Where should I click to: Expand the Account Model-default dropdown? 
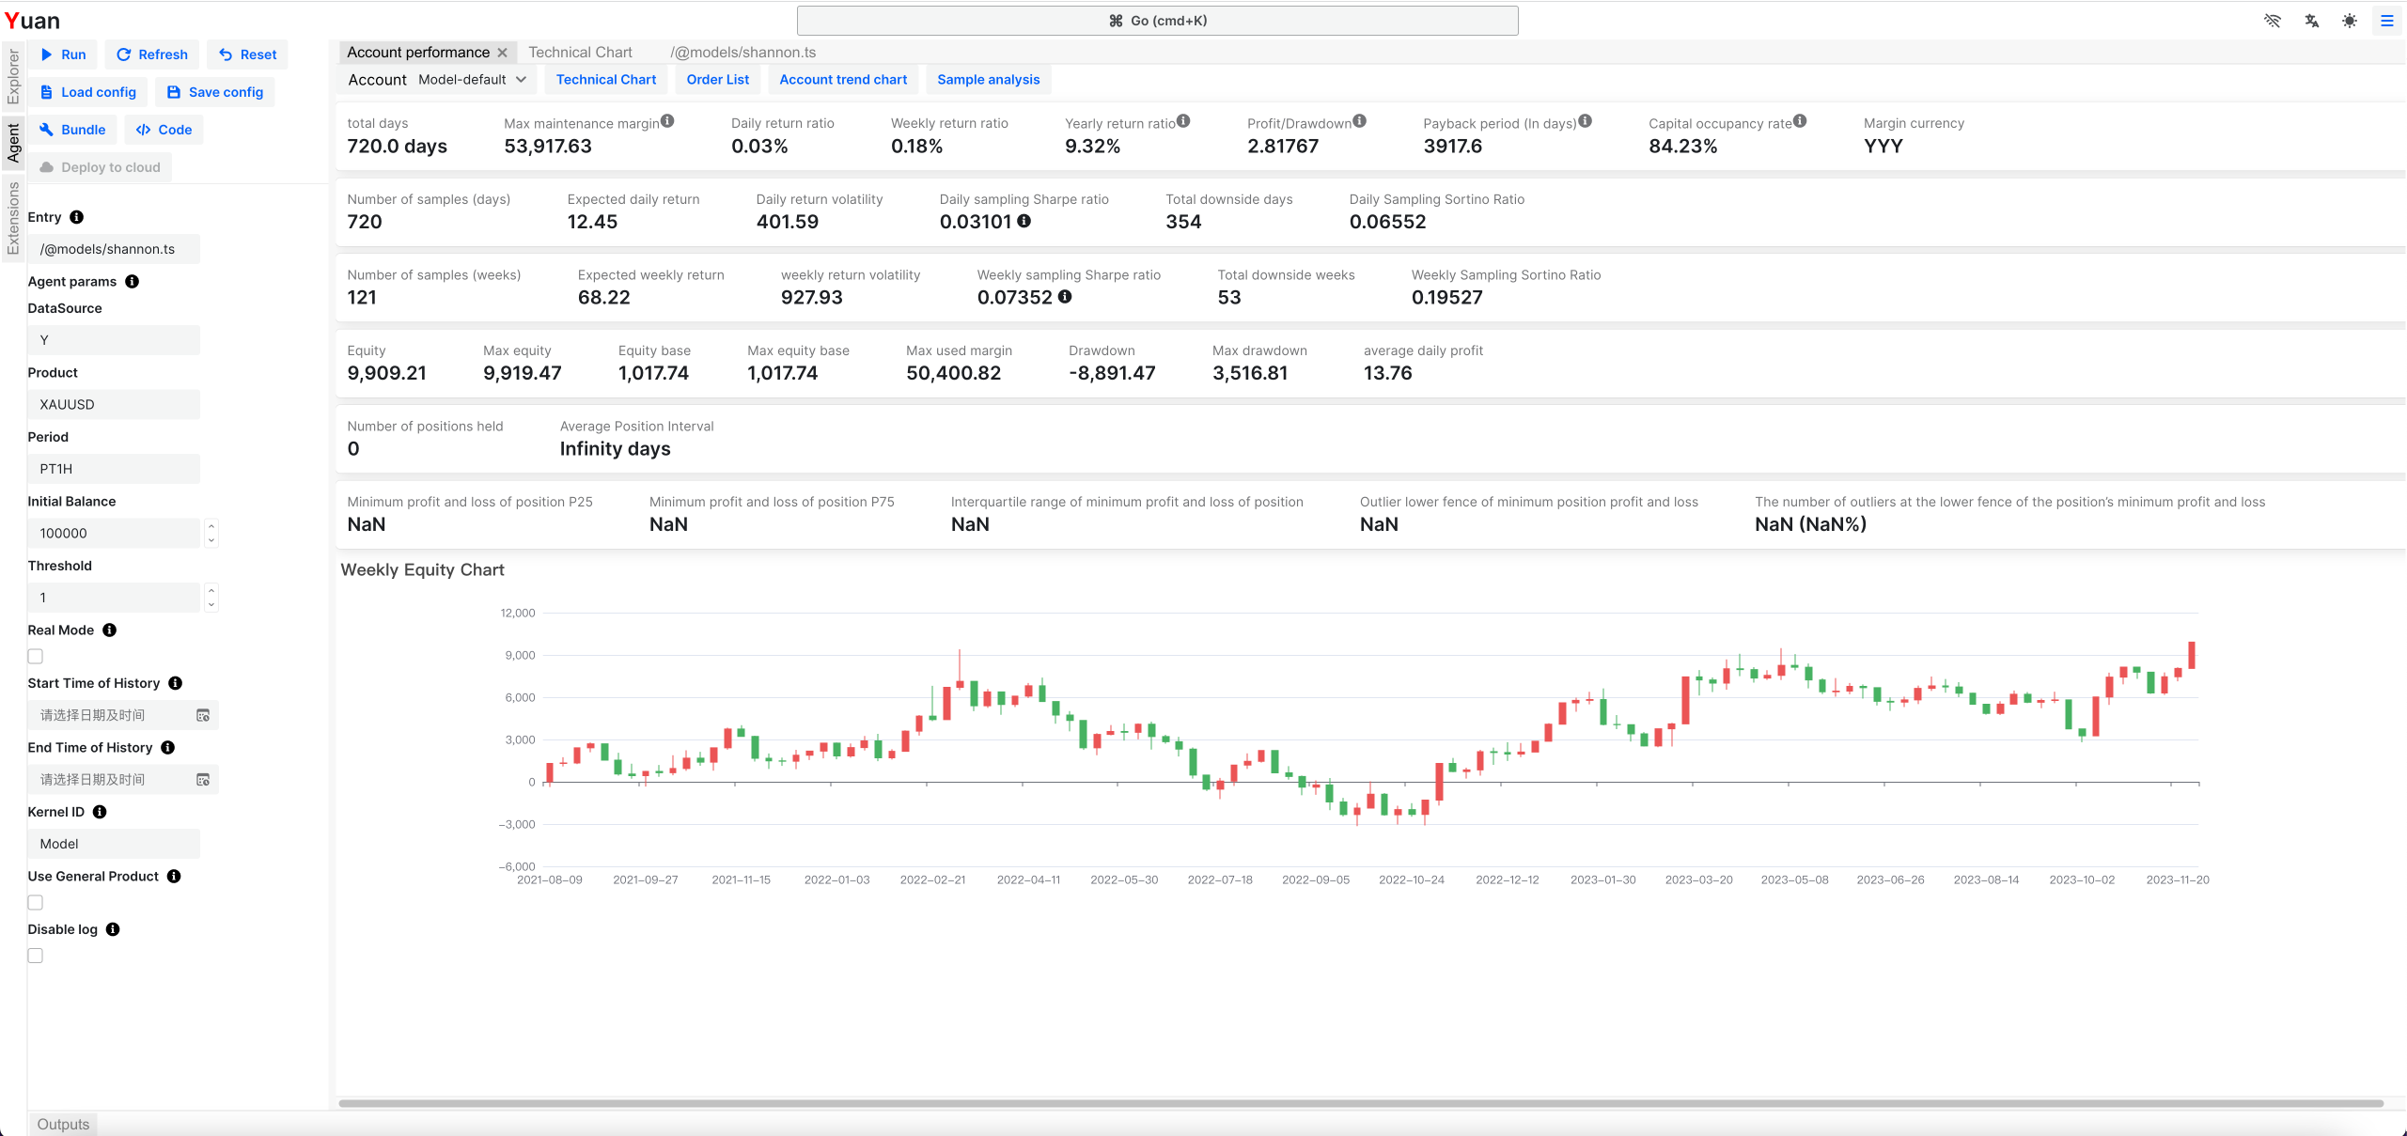pos(473,80)
